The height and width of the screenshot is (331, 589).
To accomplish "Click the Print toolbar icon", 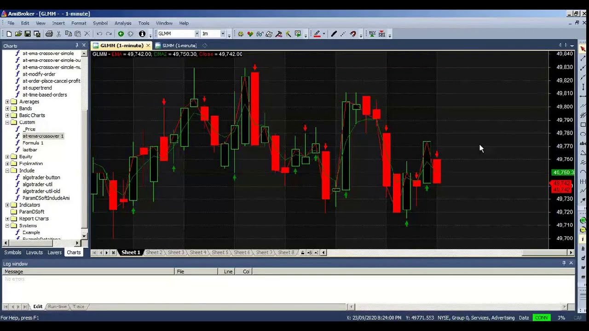I will point(49,34).
